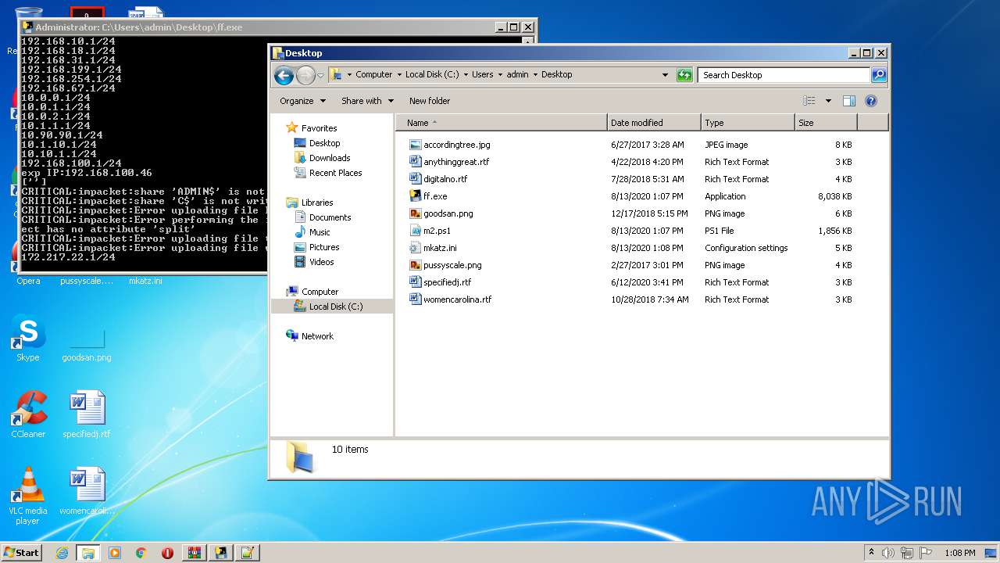This screenshot has height=563, width=1000.
Task: Sort by the Size column header
Action: [x=826, y=123]
